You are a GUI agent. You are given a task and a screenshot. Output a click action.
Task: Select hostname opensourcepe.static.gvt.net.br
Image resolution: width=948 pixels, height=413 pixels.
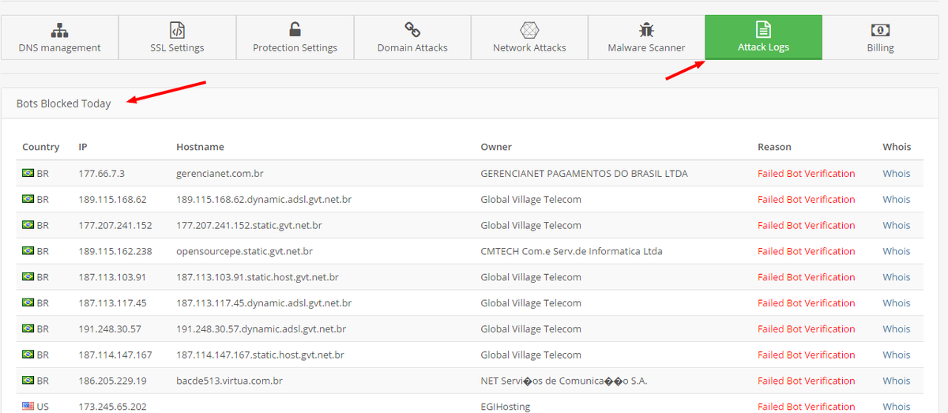244,251
